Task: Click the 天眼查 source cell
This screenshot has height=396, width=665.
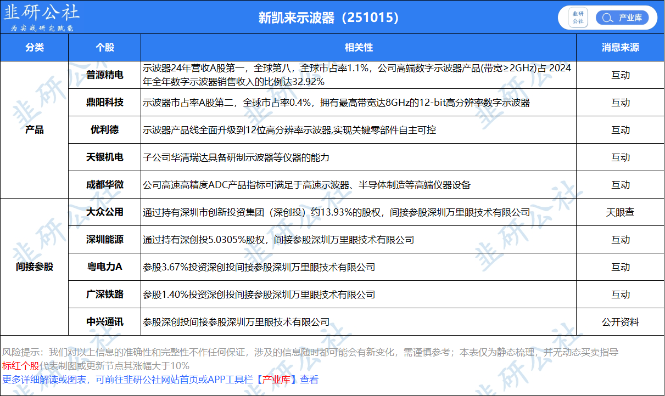Action: (620, 212)
